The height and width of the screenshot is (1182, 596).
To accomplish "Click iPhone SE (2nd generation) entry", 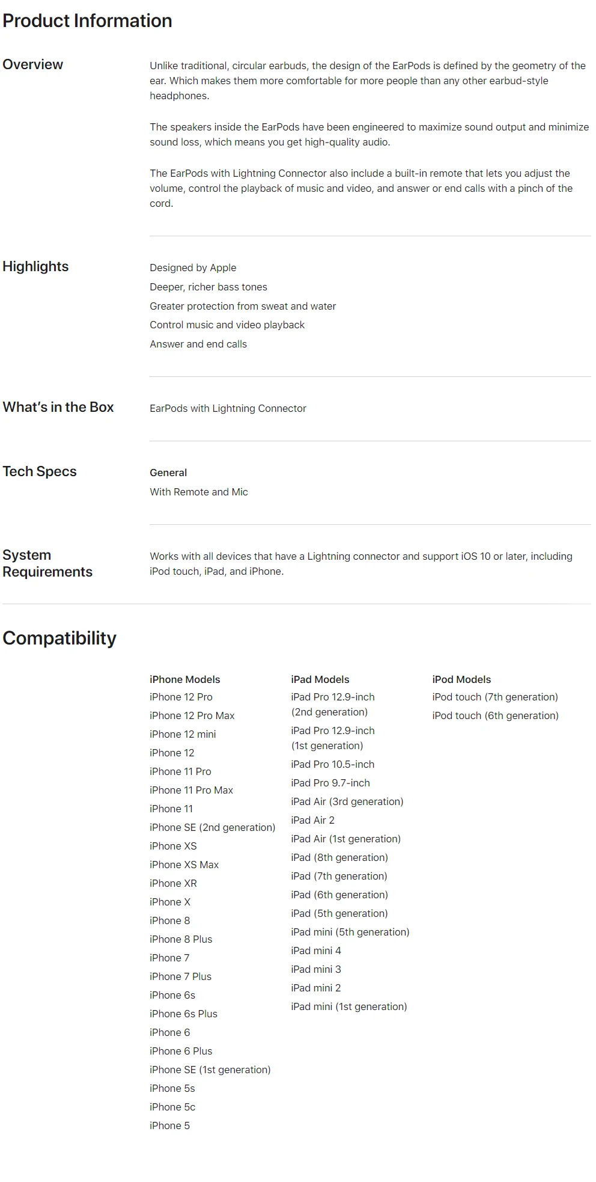I will point(212,827).
